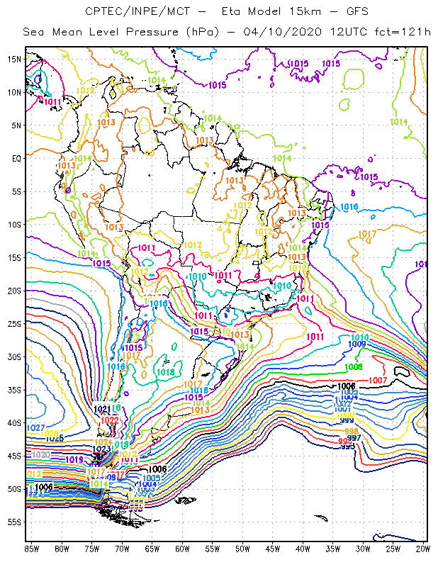
Task: Click the 15N latitude axis label
Action: [x=14, y=60]
